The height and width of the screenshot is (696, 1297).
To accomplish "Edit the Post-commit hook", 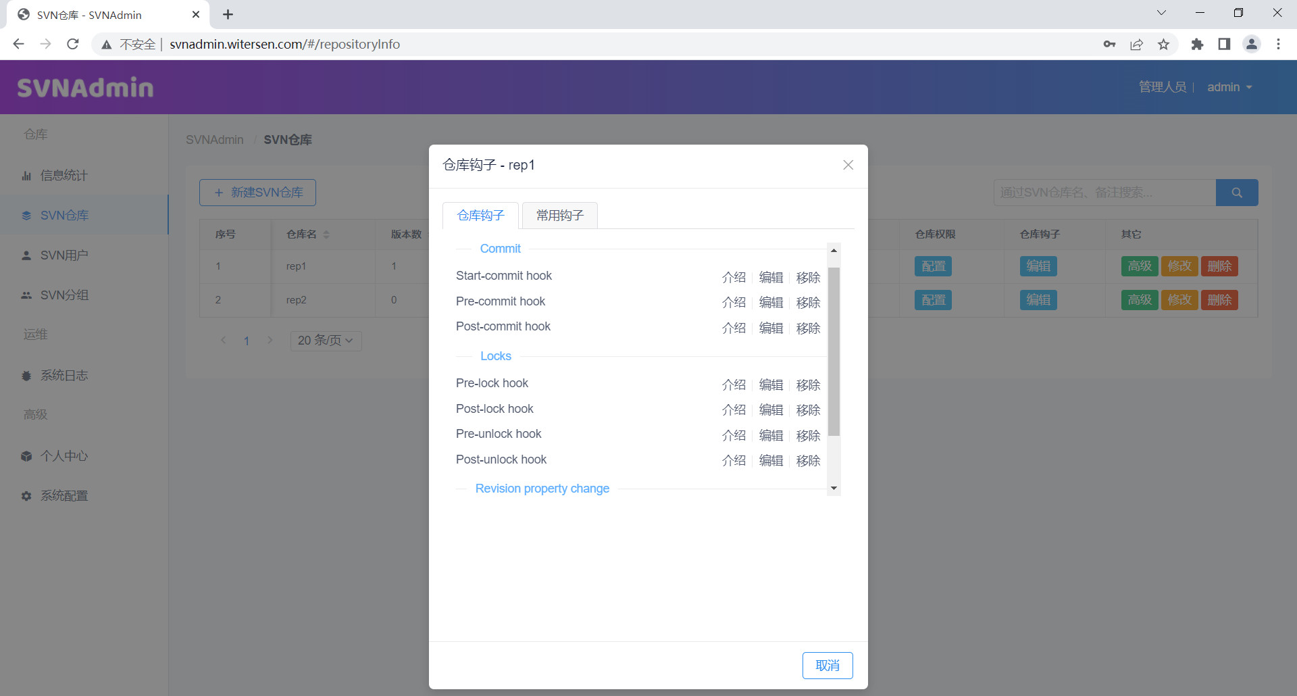I will click(771, 328).
